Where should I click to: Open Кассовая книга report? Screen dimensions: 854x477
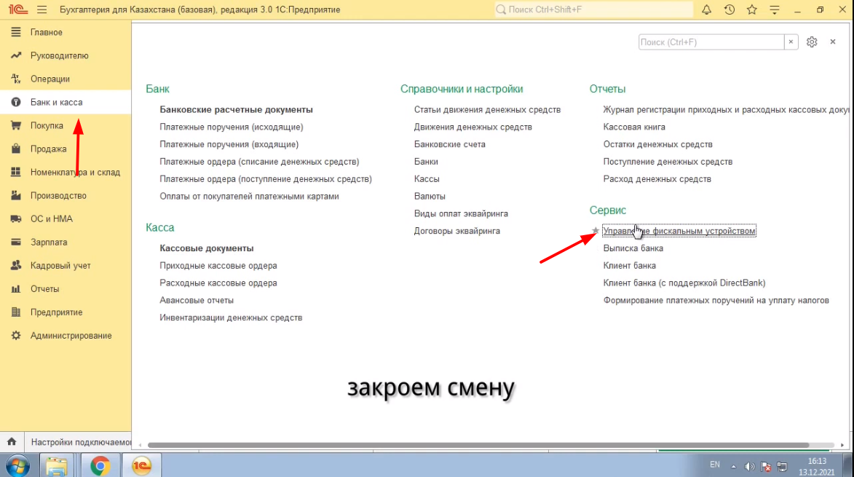pos(634,127)
